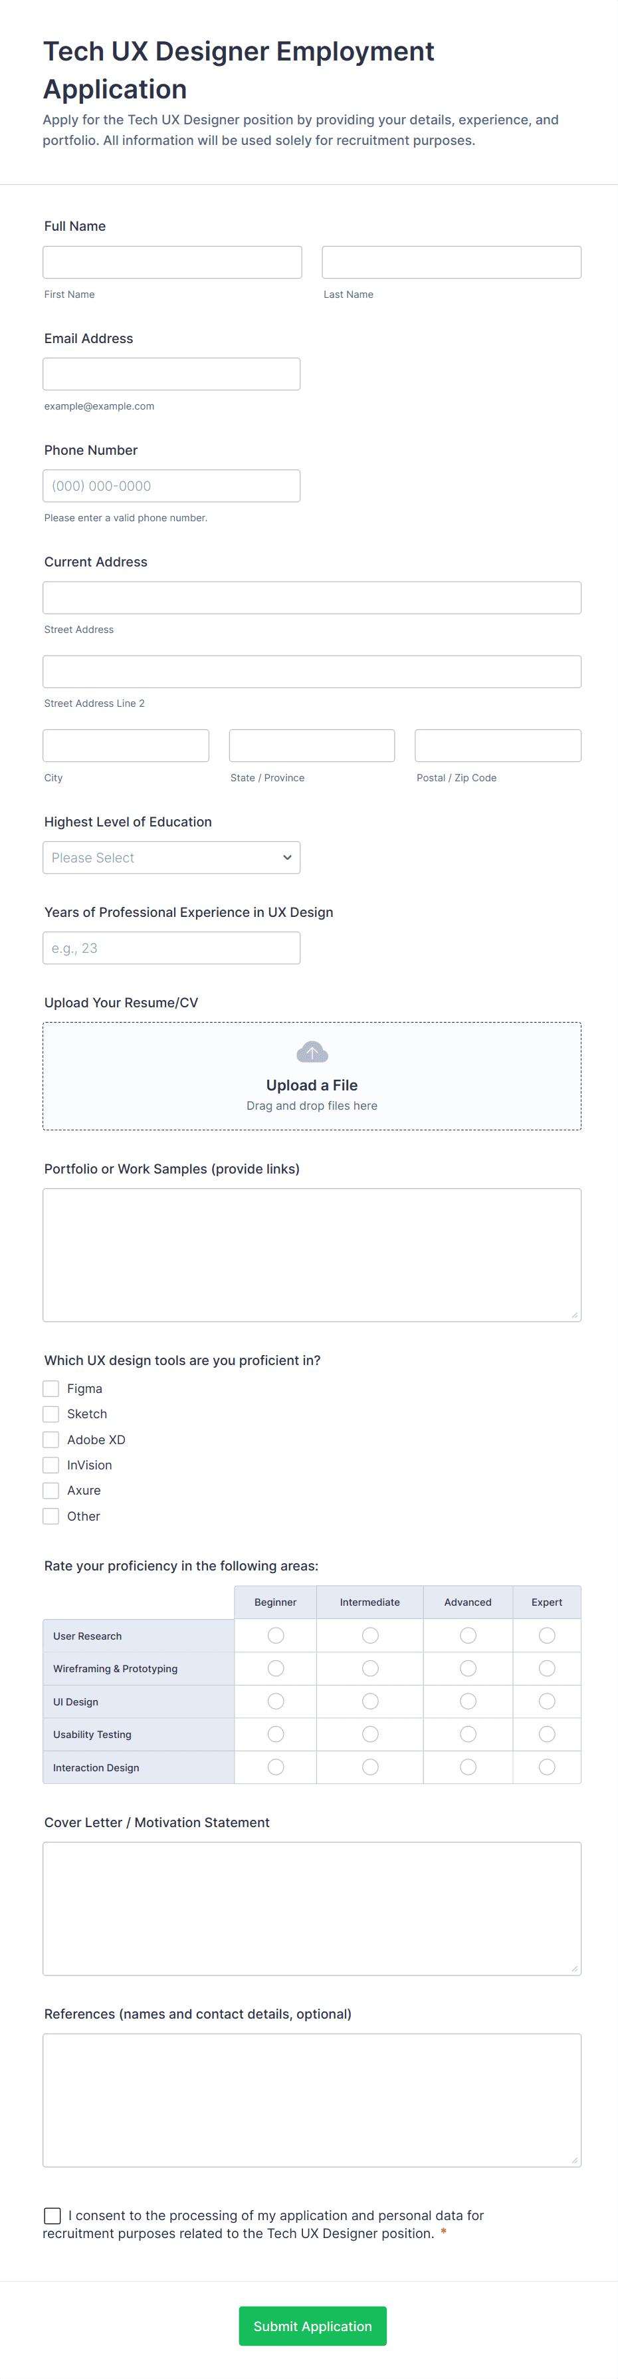
Task: Click the upload cloud icon
Action: [312, 1051]
